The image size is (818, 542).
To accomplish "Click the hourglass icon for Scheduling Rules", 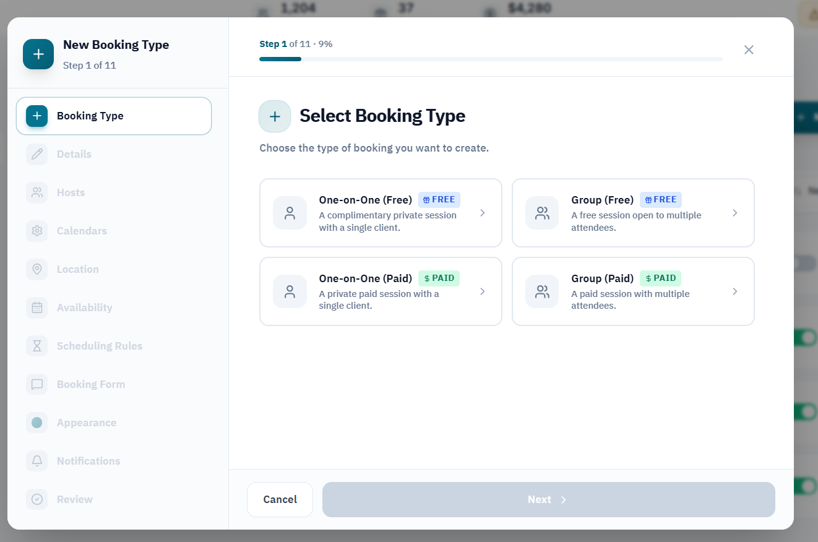I will click(x=37, y=346).
